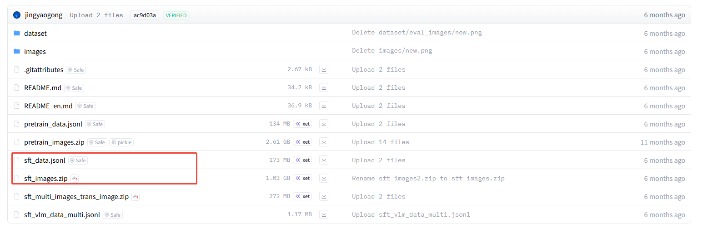Click the "34.2 kB" size value
Image resolution: width=708 pixels, height=228 pixels.
(x=299, y=87)
